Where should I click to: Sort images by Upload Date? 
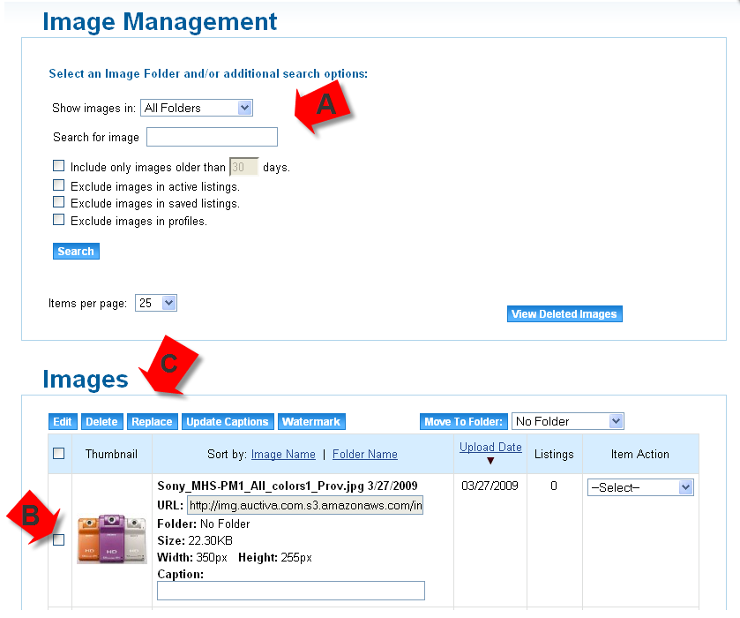point(490,447)
